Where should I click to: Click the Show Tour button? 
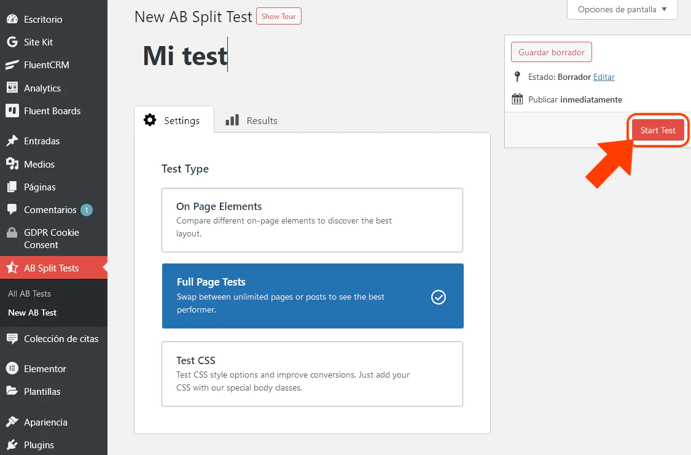278,17
